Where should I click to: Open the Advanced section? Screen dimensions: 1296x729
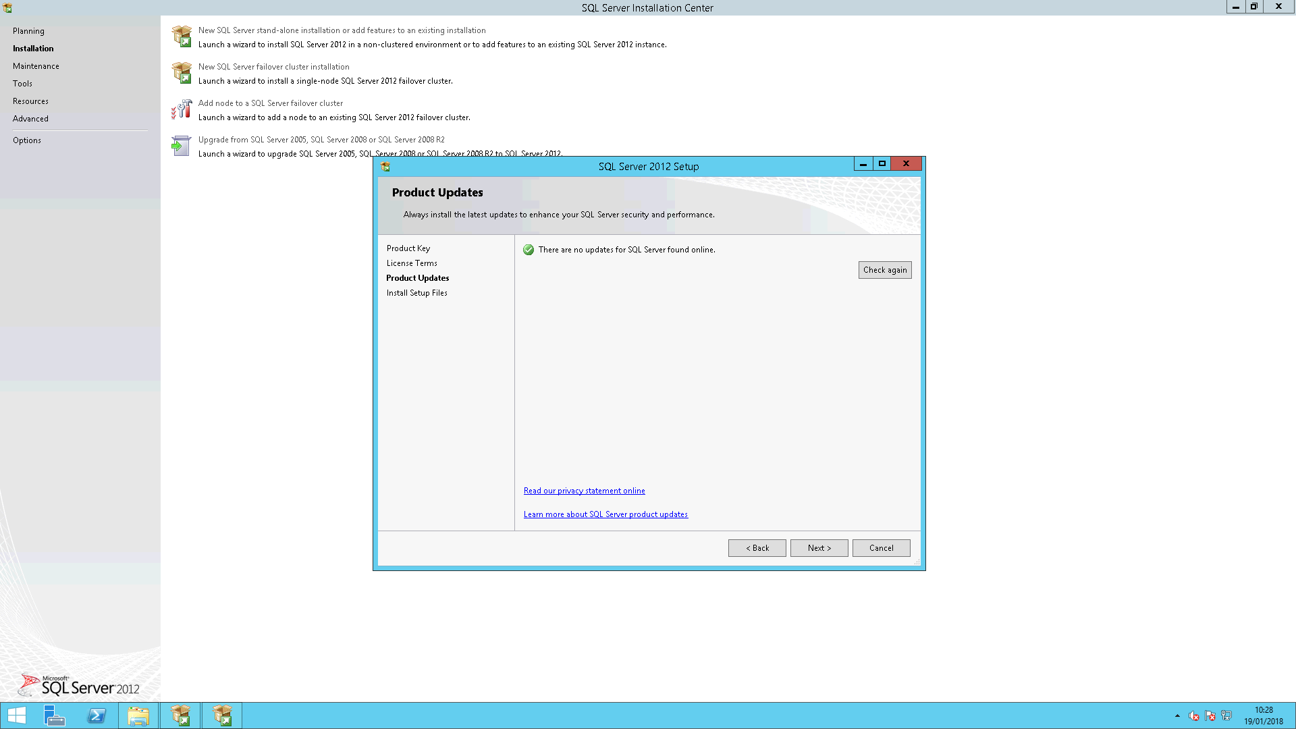(30, 119)
